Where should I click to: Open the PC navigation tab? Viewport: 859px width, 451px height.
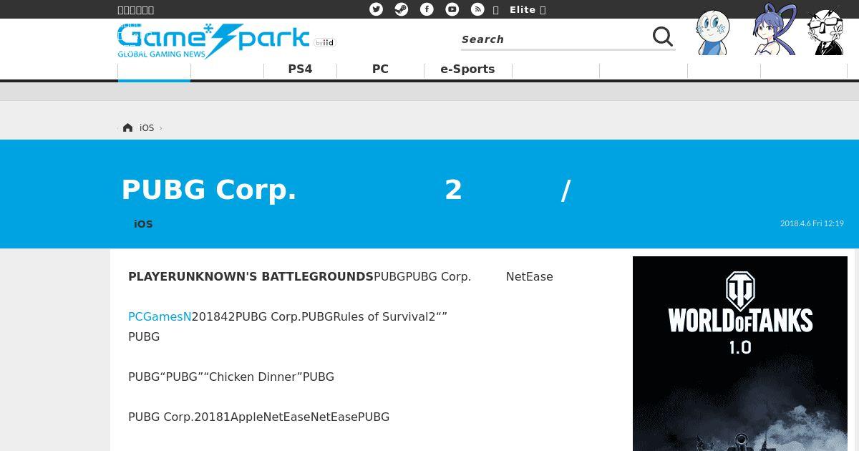pyautogui.click(x=380, y=69)
